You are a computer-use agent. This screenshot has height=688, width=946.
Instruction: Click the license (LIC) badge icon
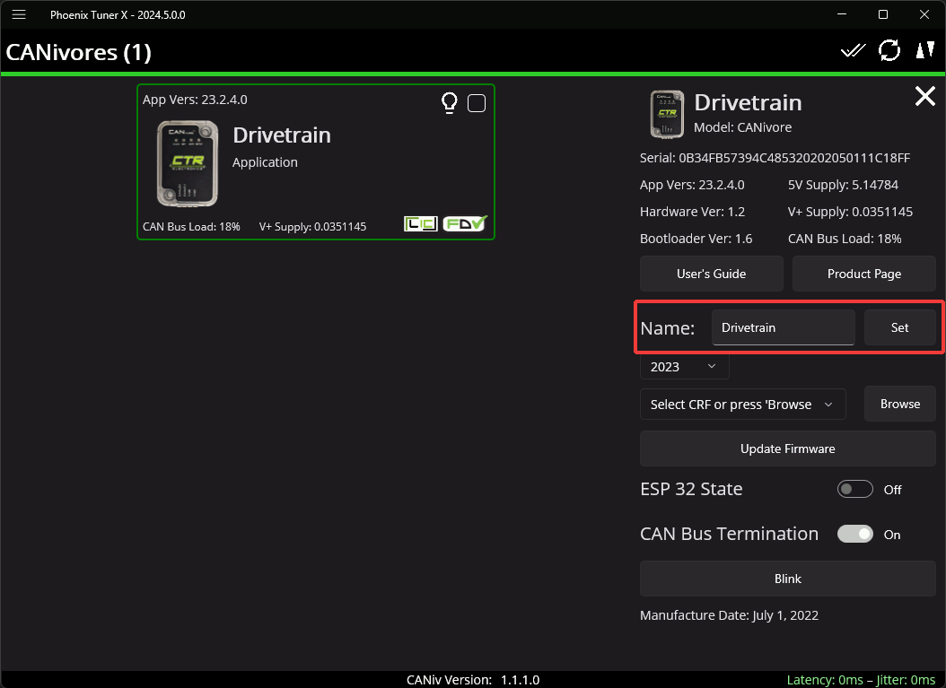[421, 224]
